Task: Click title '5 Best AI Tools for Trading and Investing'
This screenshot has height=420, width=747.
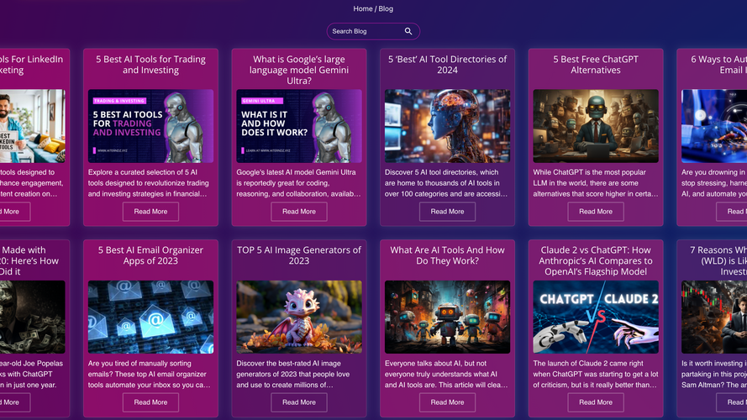Action: coord(150,65)
